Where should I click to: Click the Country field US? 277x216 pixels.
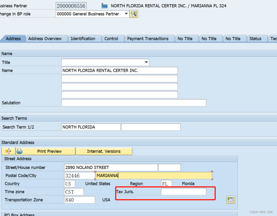[x=70, y=184]
